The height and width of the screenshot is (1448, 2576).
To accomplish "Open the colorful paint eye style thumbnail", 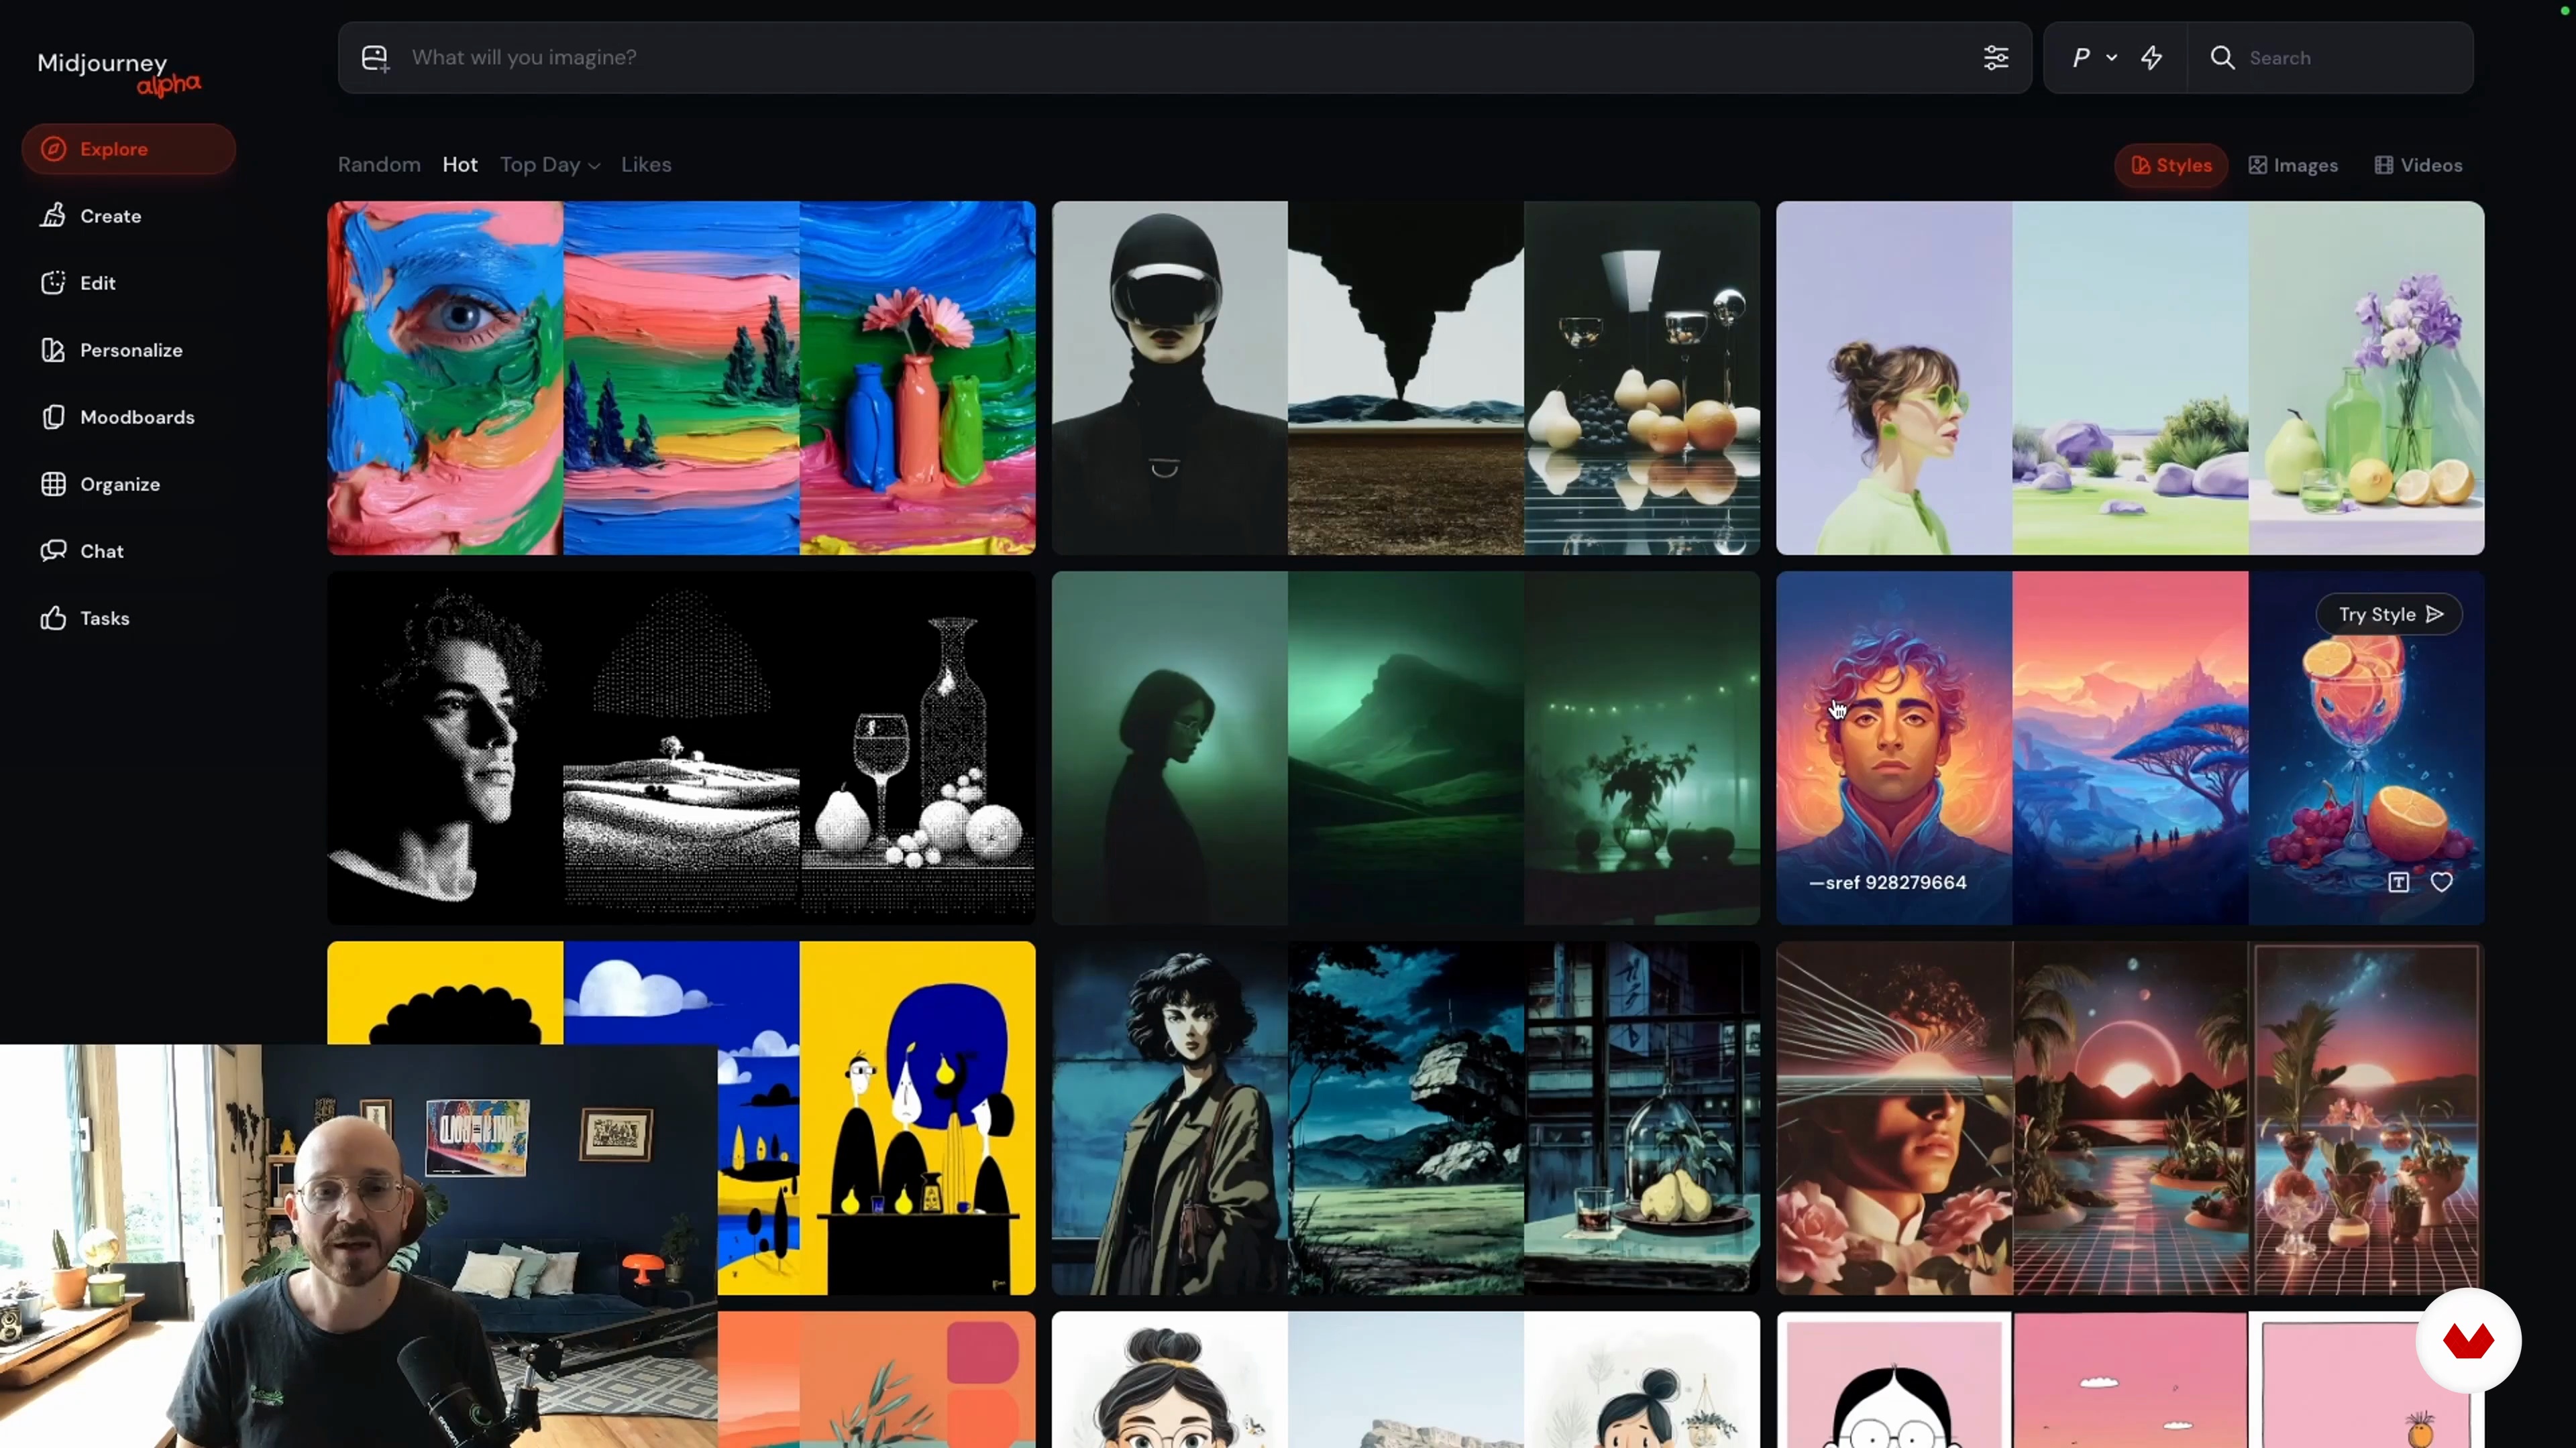I will point(445,377).
